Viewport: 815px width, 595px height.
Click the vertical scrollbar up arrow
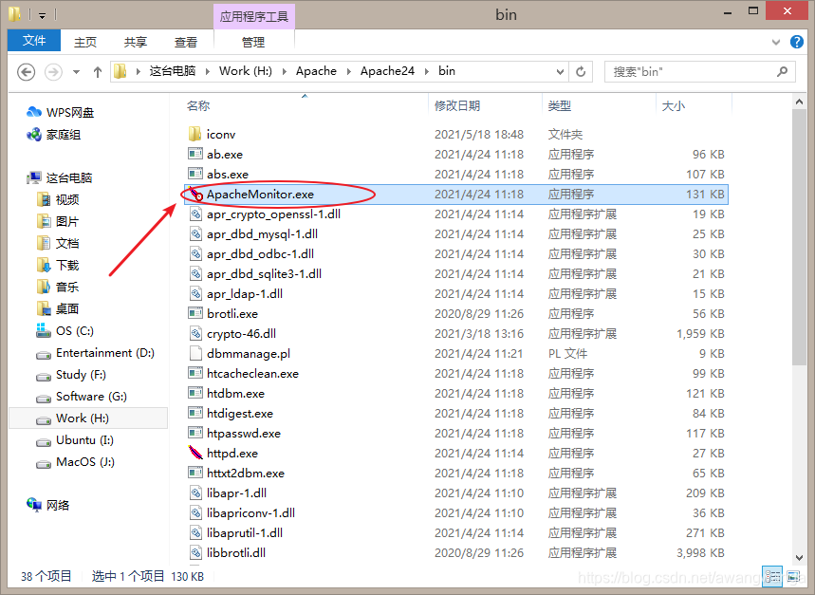coord(800,102)
